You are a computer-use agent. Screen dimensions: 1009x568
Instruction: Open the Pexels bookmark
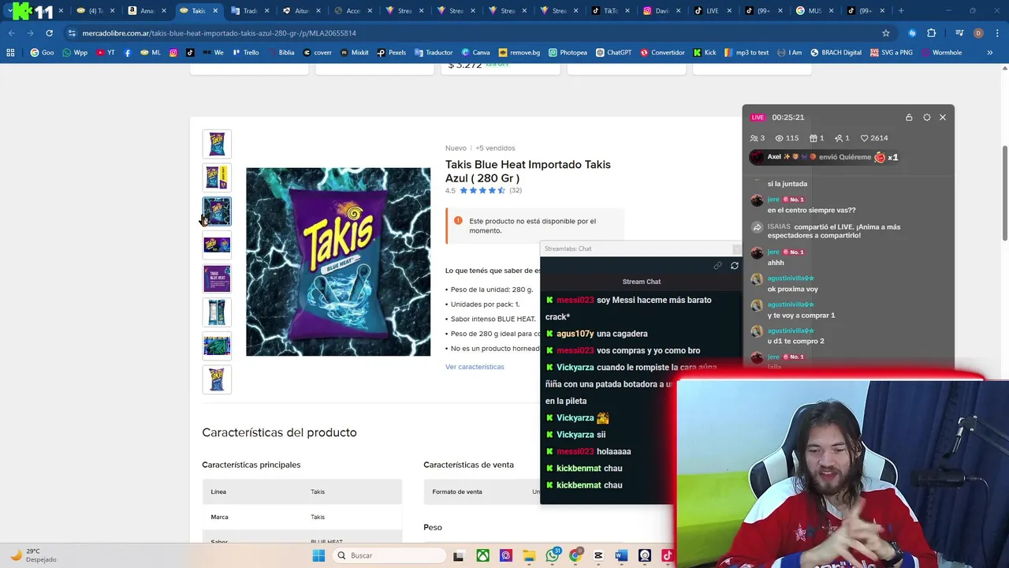391,53
